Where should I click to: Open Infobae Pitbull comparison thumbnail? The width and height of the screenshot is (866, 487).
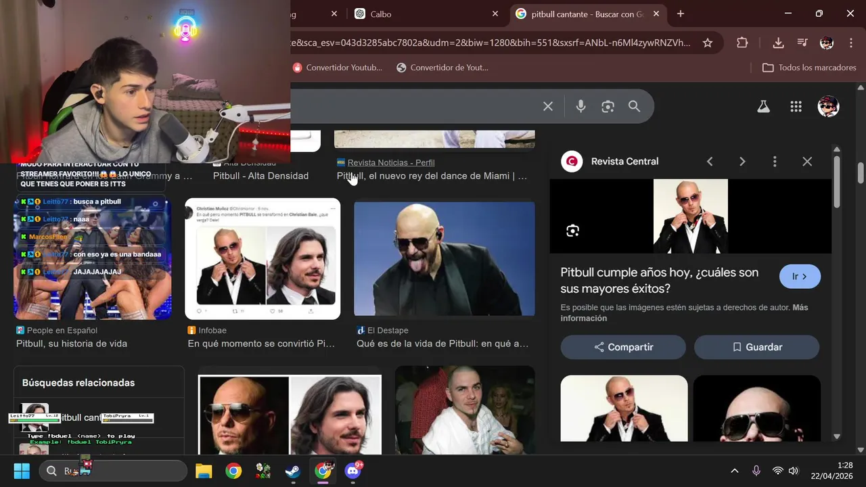click(263, 258)
